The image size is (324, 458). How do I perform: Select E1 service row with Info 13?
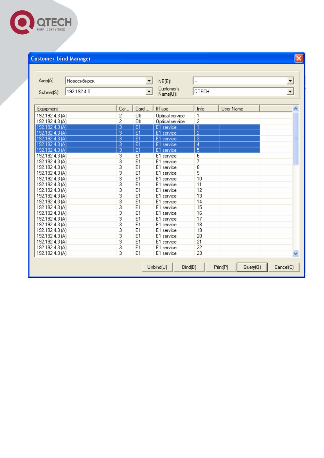point(147,196)
